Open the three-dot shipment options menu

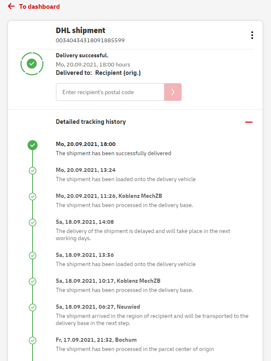(x=252, y=35)
